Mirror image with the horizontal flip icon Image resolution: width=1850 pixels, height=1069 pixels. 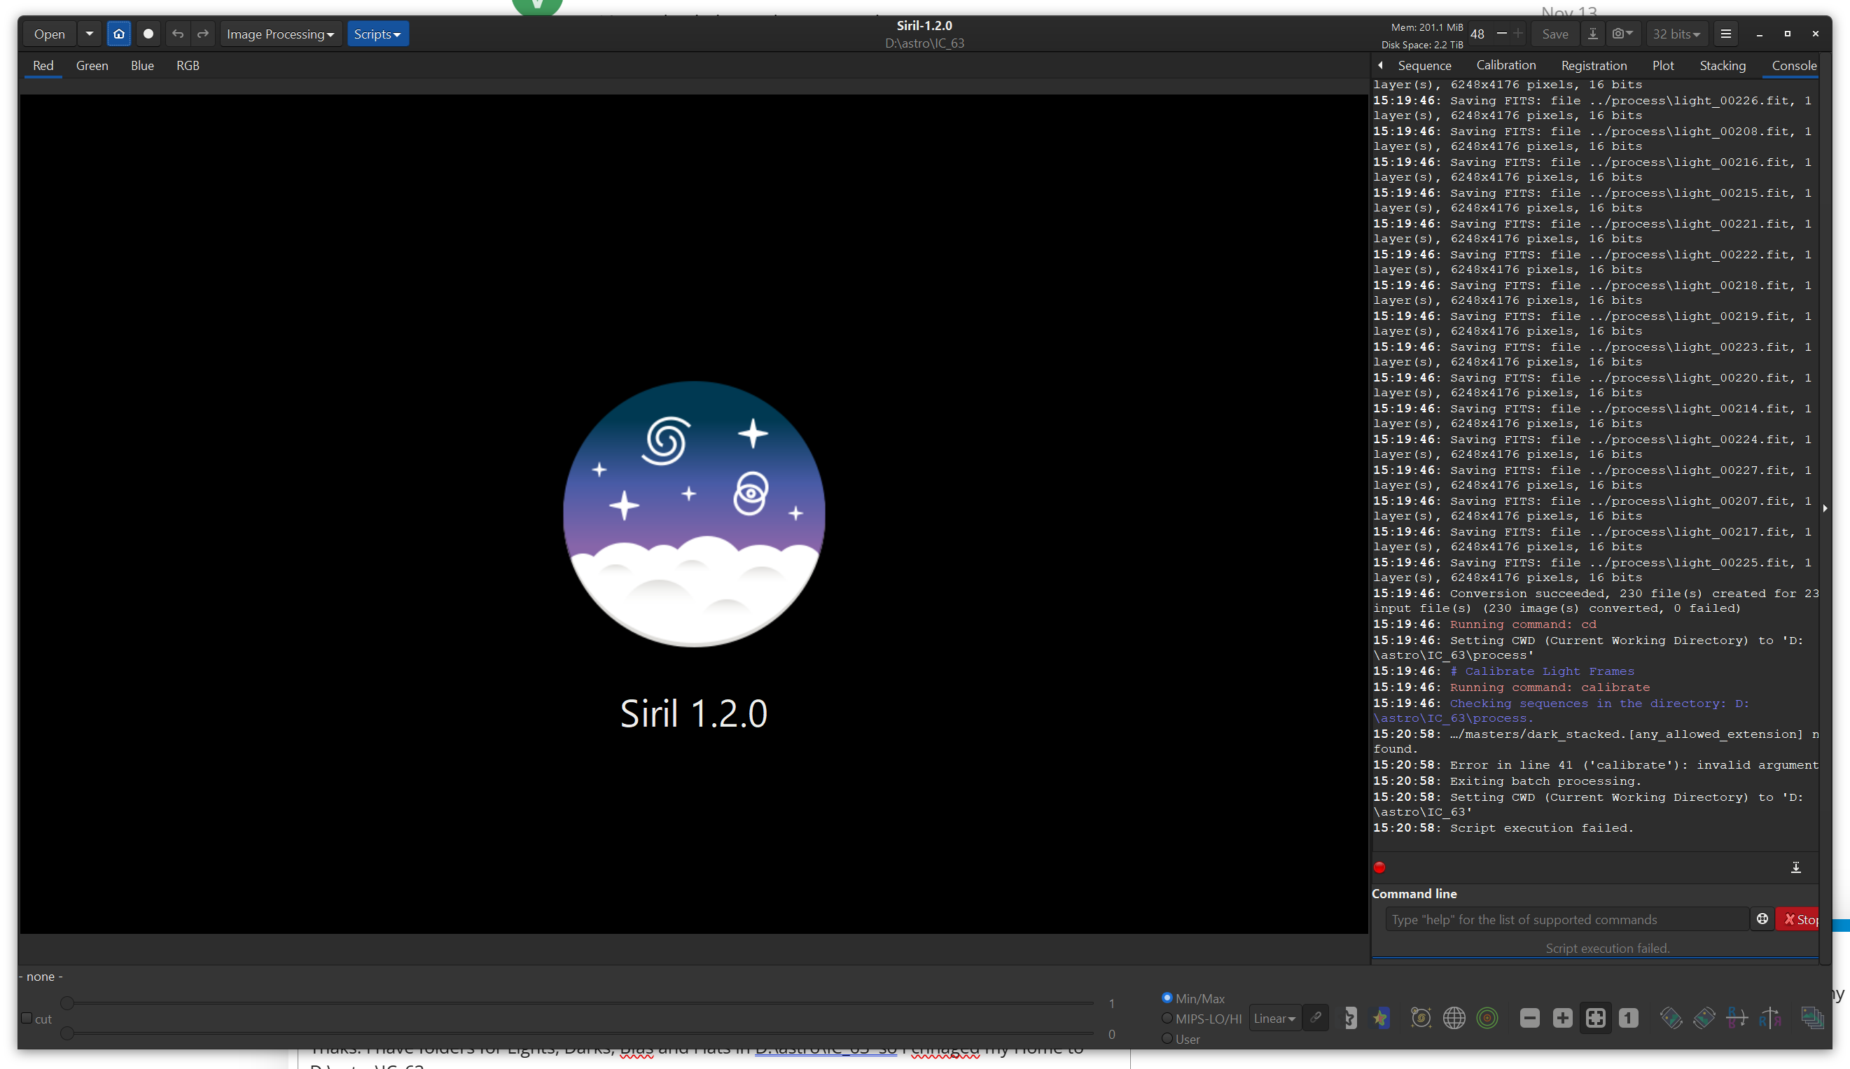pyautogui.click(x=1769, y=1018)
